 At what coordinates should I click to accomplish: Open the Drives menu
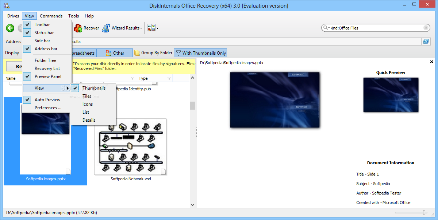(x=13, y=16)
